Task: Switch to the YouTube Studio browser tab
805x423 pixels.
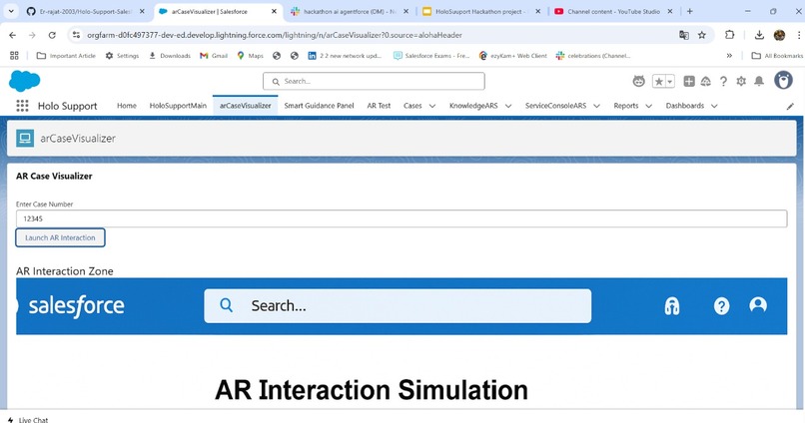Action: 613,11
